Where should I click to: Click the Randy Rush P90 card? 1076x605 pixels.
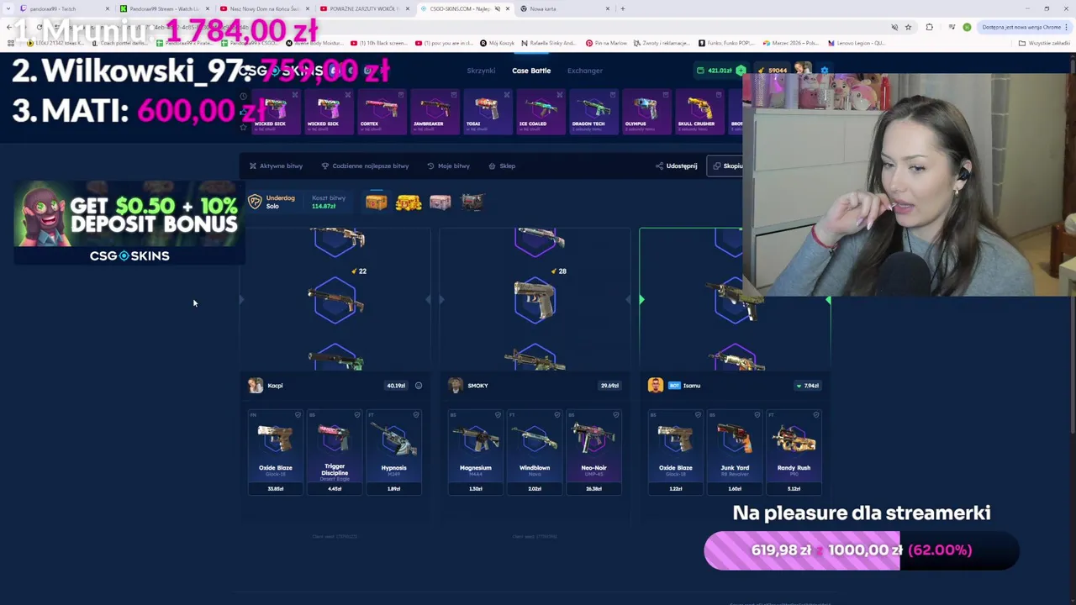[794, 452]
